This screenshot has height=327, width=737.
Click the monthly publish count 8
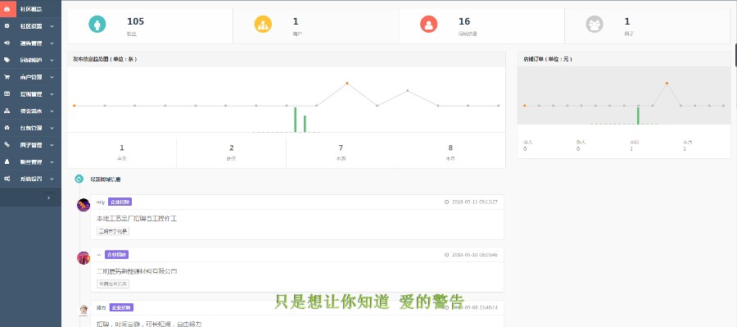(450, 148)
